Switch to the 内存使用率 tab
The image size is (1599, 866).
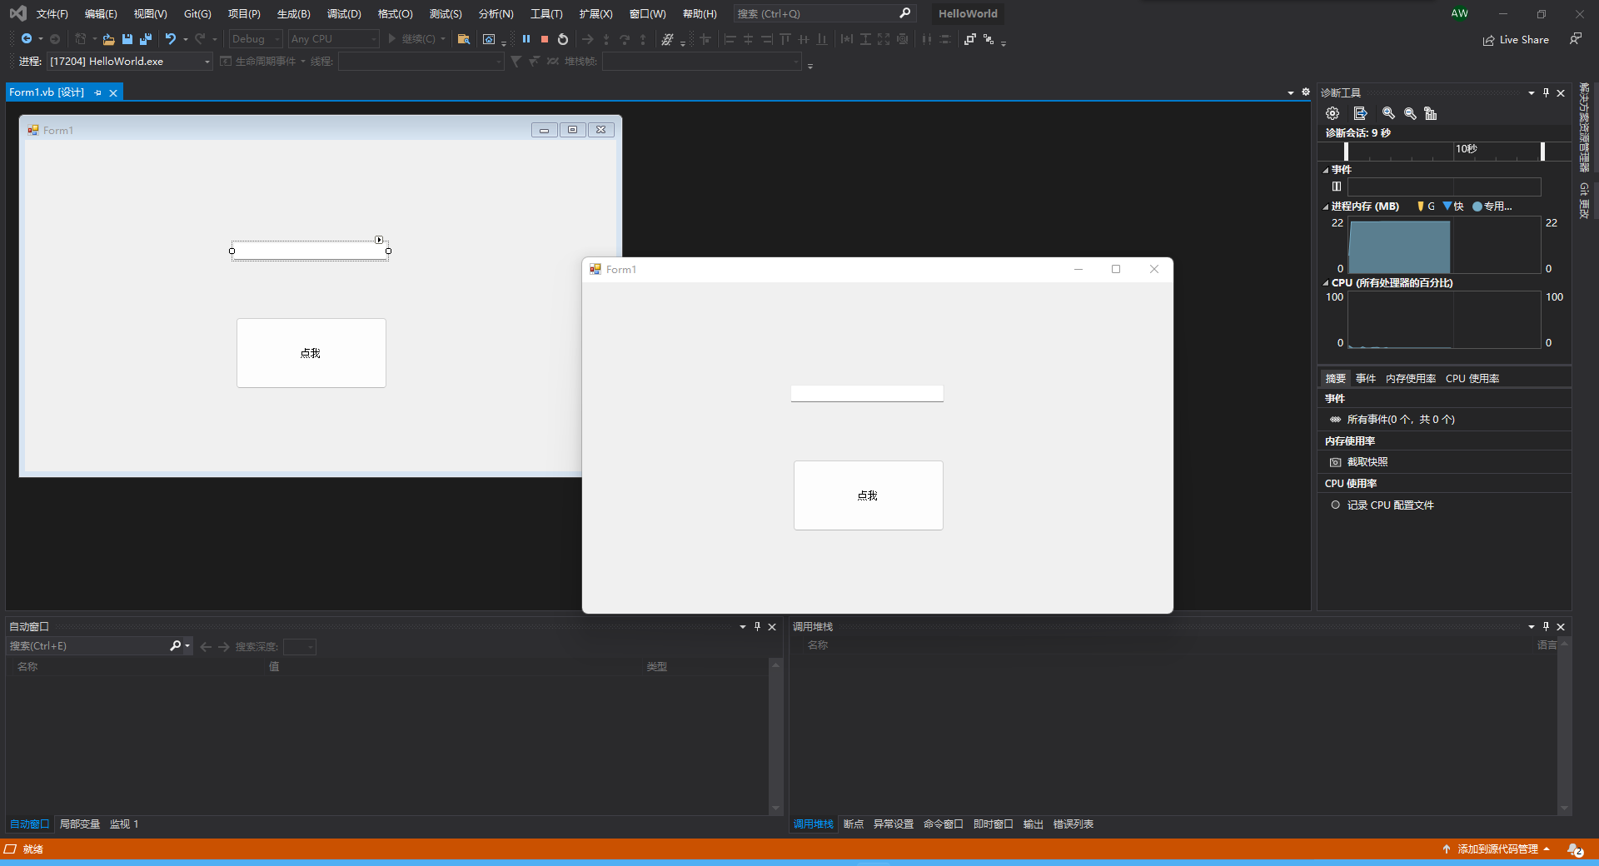pos(1410,379)
